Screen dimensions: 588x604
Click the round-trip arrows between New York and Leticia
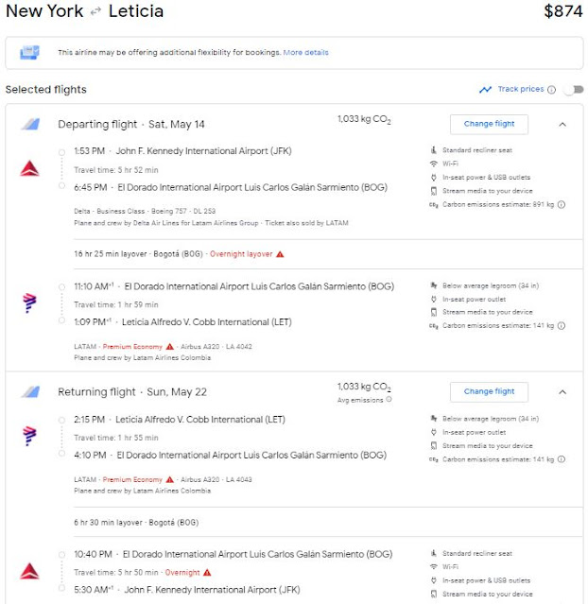(95, 12)
